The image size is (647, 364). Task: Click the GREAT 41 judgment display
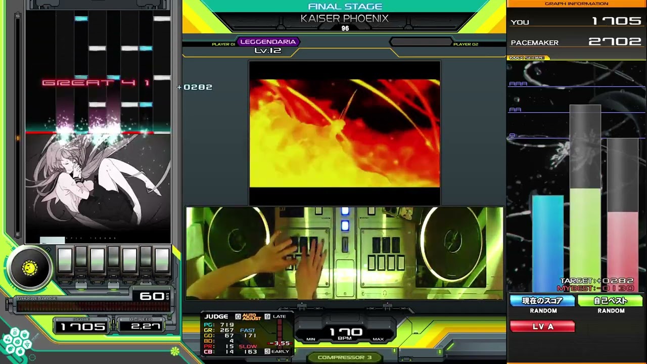(x=96, y=82)
